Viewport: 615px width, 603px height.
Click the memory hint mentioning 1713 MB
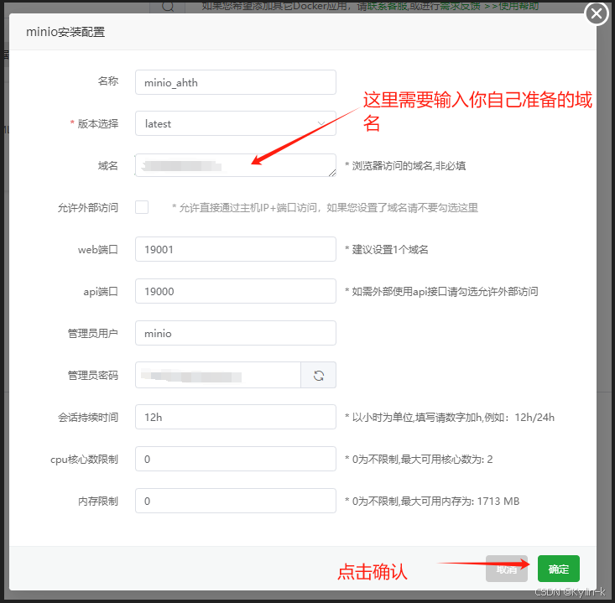[x=432, y=501]
